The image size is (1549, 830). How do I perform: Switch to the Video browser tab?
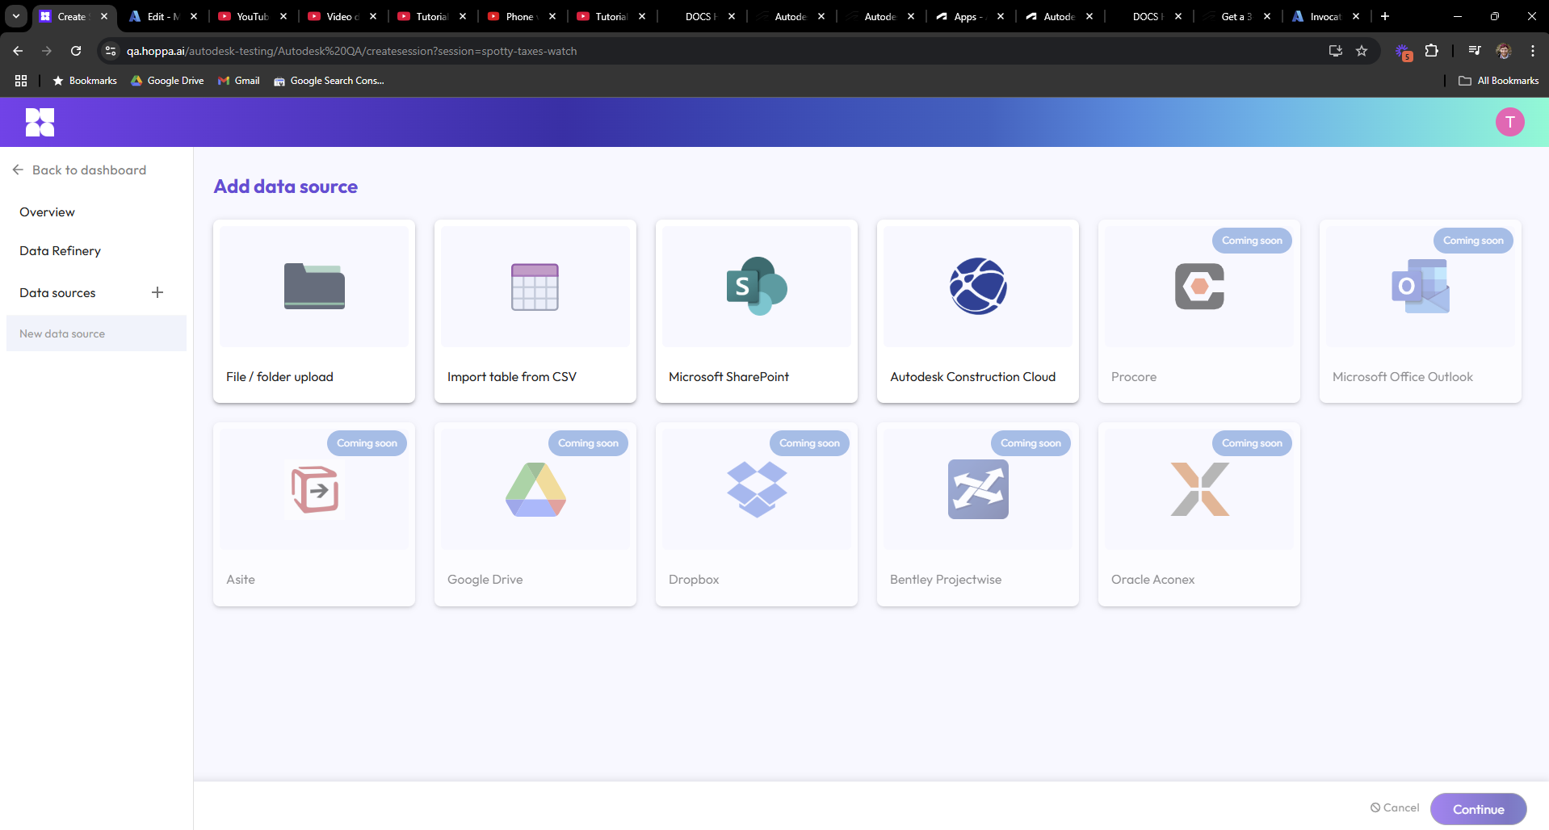pos(343,16)
